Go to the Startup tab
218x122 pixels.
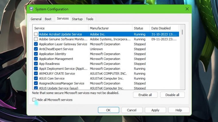[77, 19]
